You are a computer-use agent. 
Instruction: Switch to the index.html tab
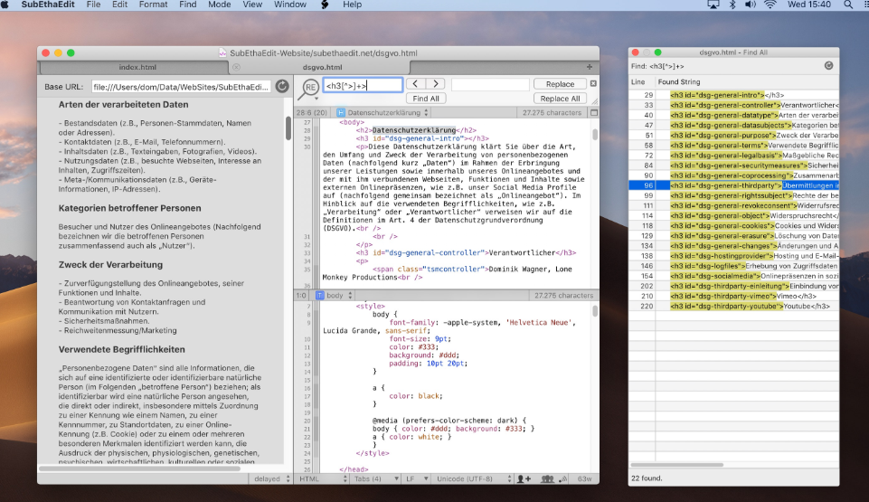(x=139, y=67)
